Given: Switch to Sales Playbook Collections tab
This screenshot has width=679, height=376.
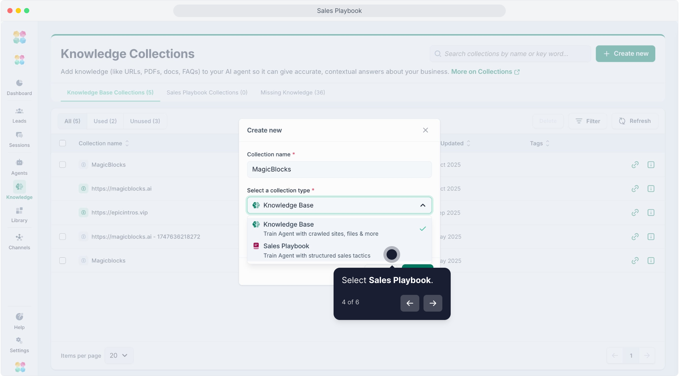Looking at the screenshot, I should [207, 93].
